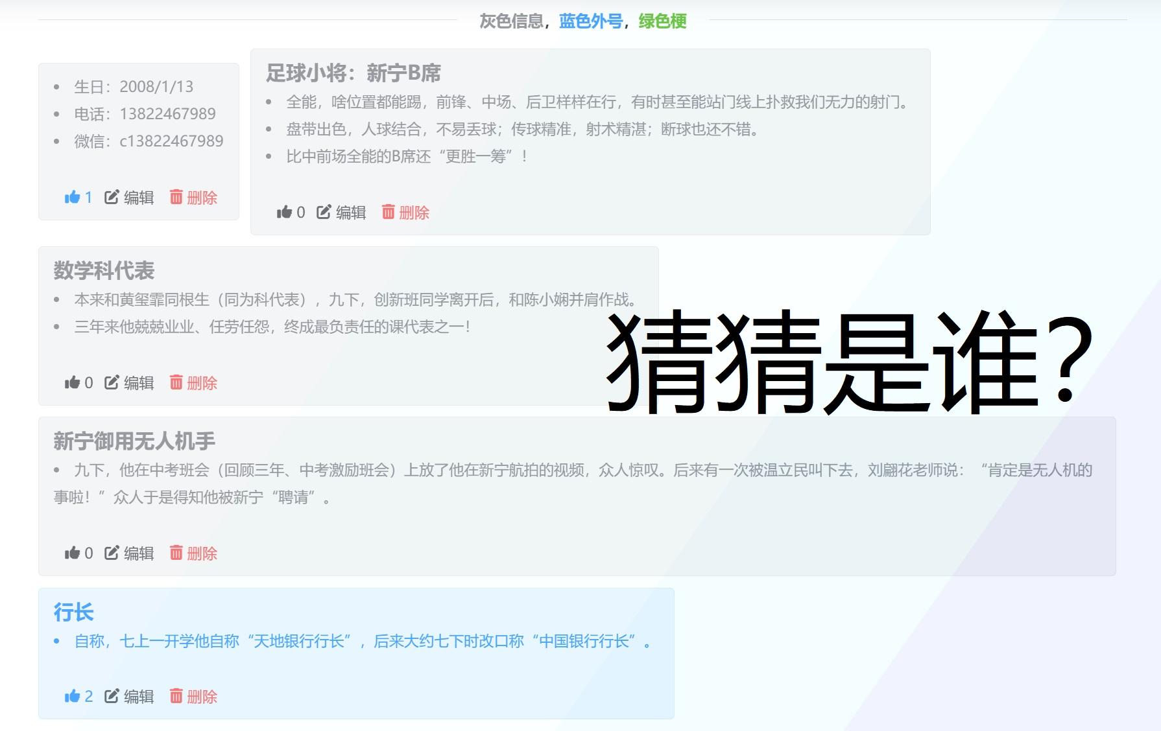Click trash icon on birthday info card
The height and width of the screenshot is (731, 1161).
point(176,197)
